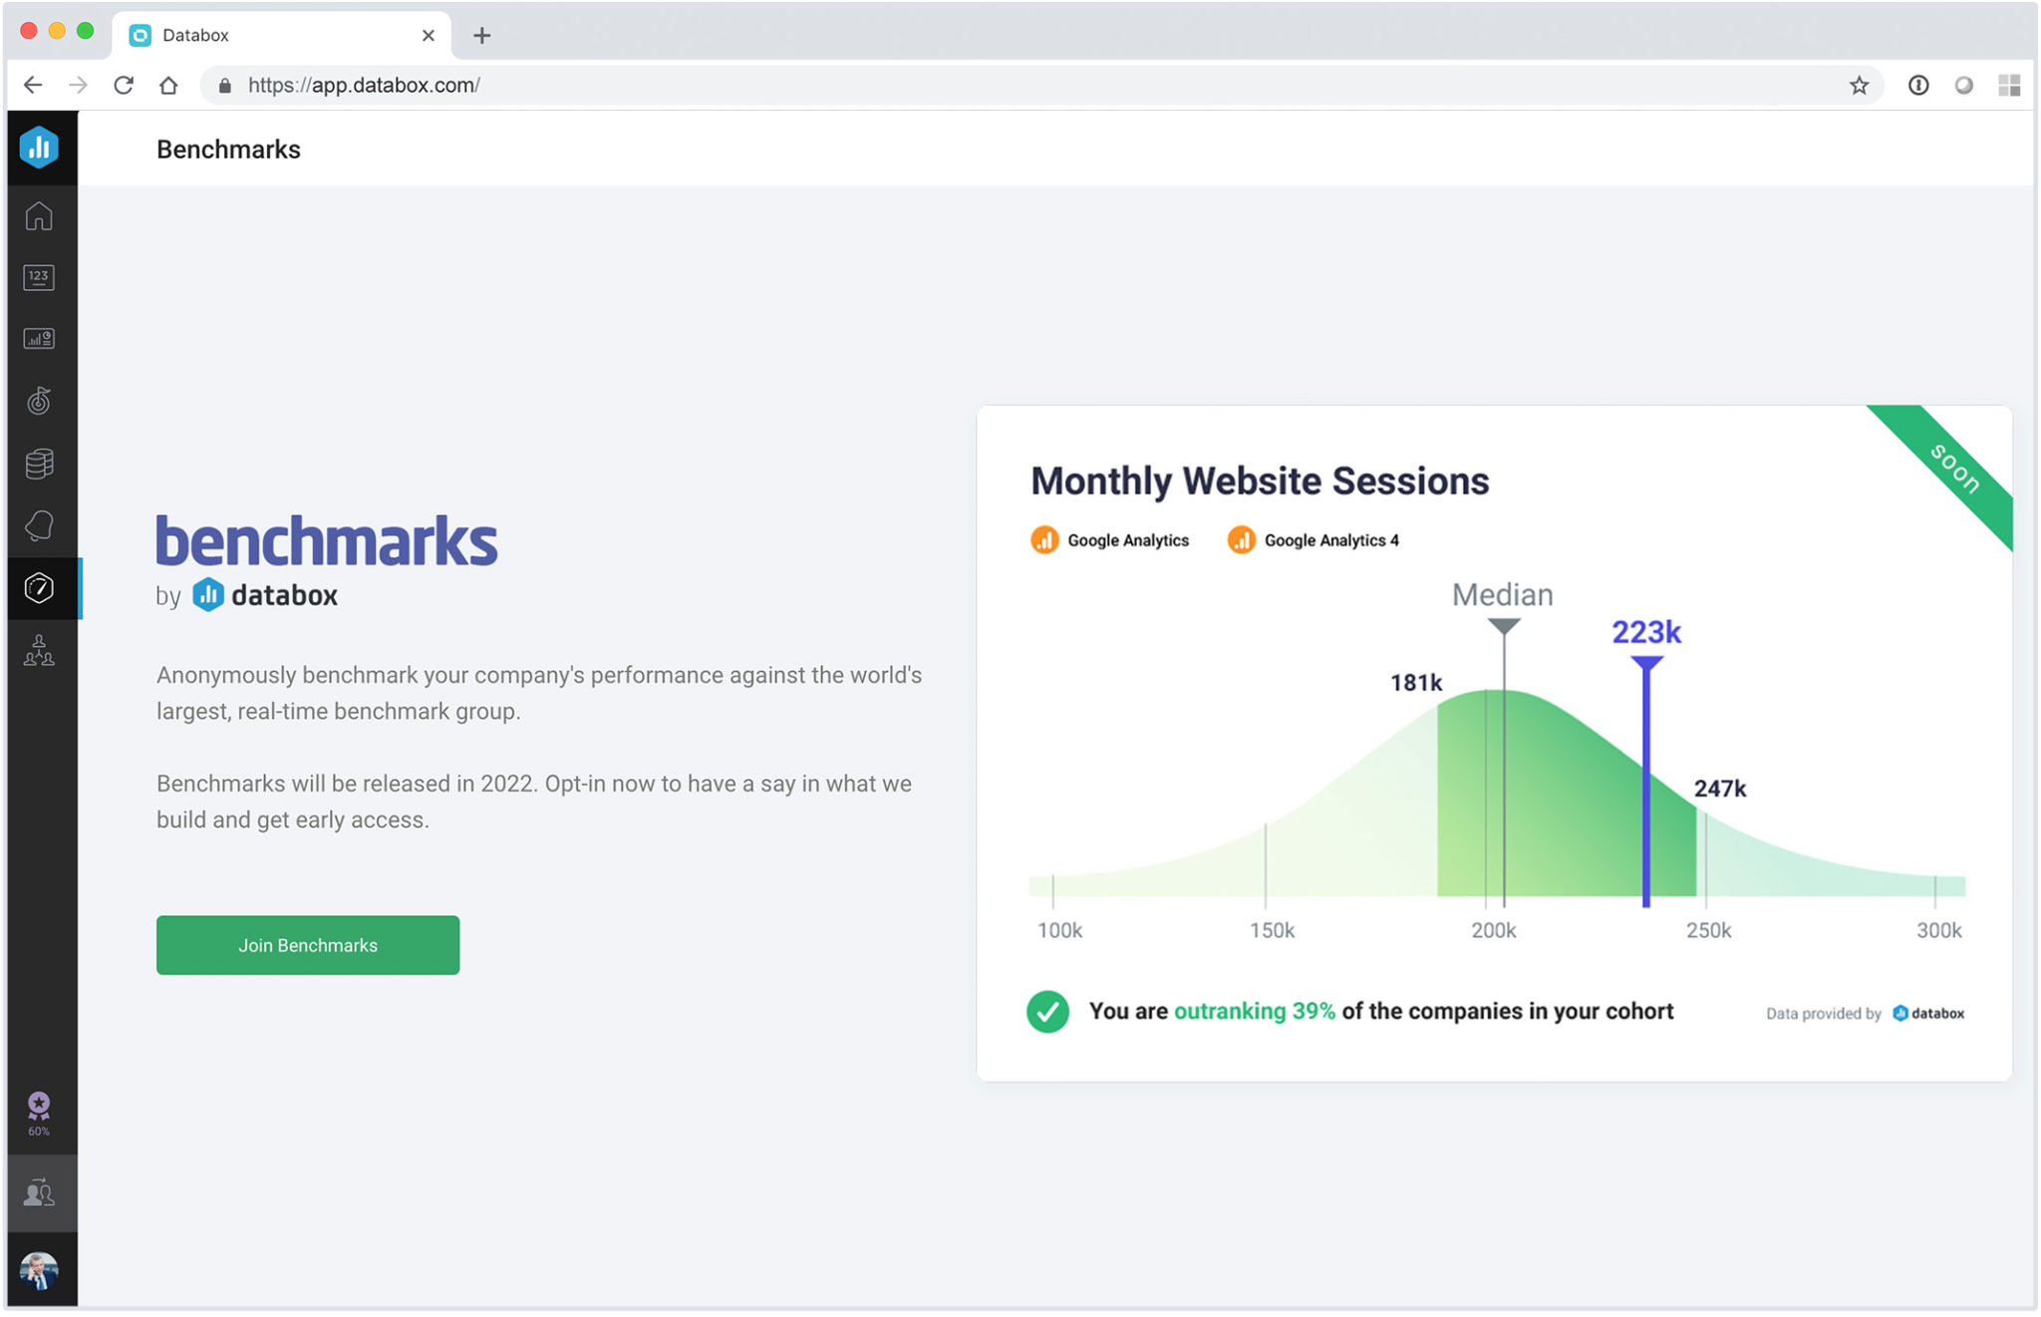Image resolution: width=2041 pixels, height=1317 pixels.
Task: Click the 60% achievement progress badge
Action: pyautogui.click(x=39, y=1110)
